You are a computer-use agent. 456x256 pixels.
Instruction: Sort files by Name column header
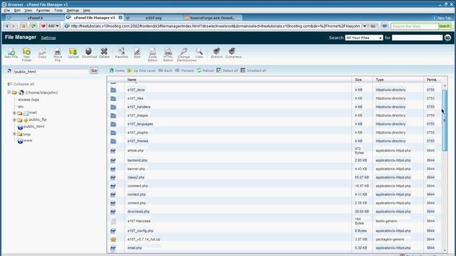[132, 80]
